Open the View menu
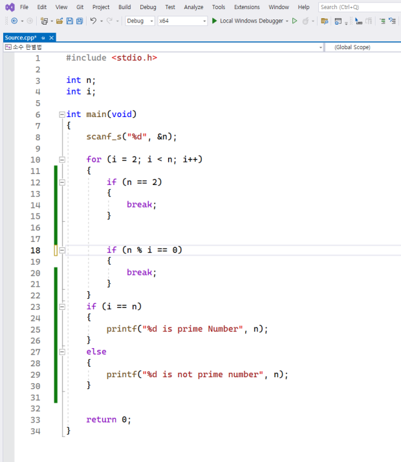The height and width of the screenshot is (462, 401). point(61,7)
